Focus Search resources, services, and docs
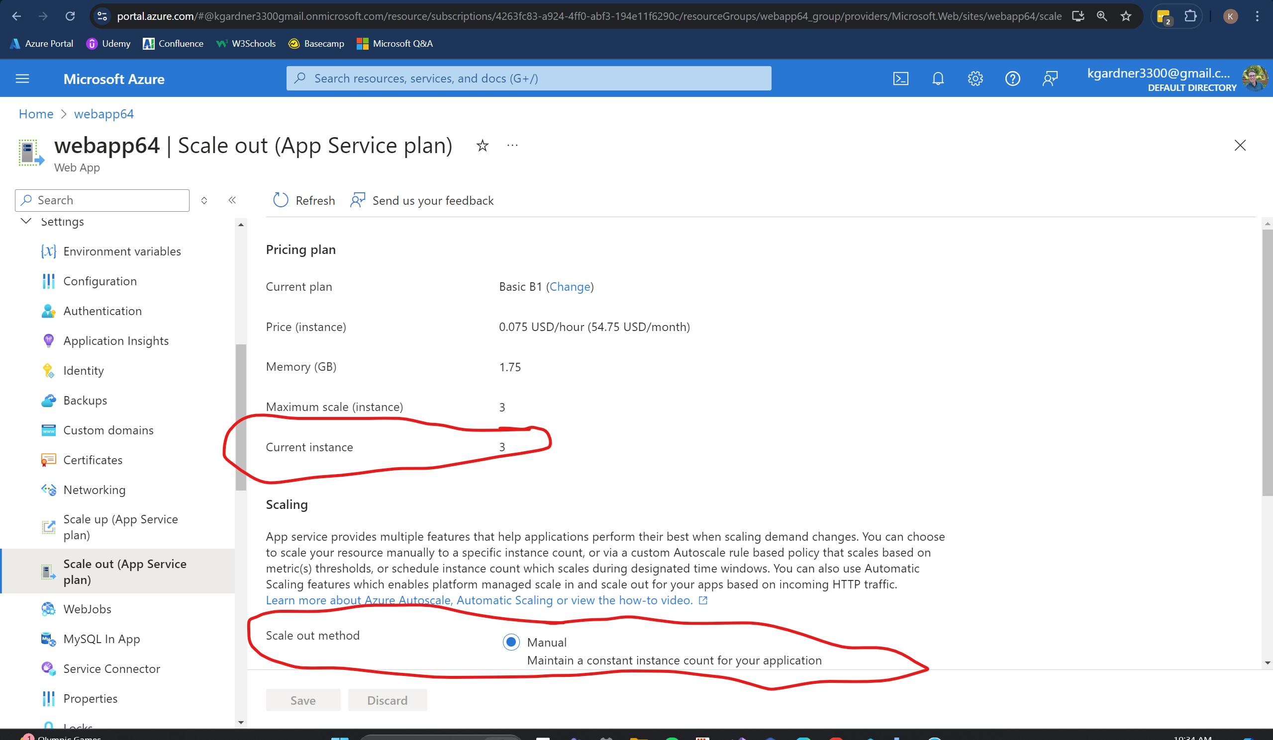The height and width of the screenshot is (740, 1273). click(528, 78)
